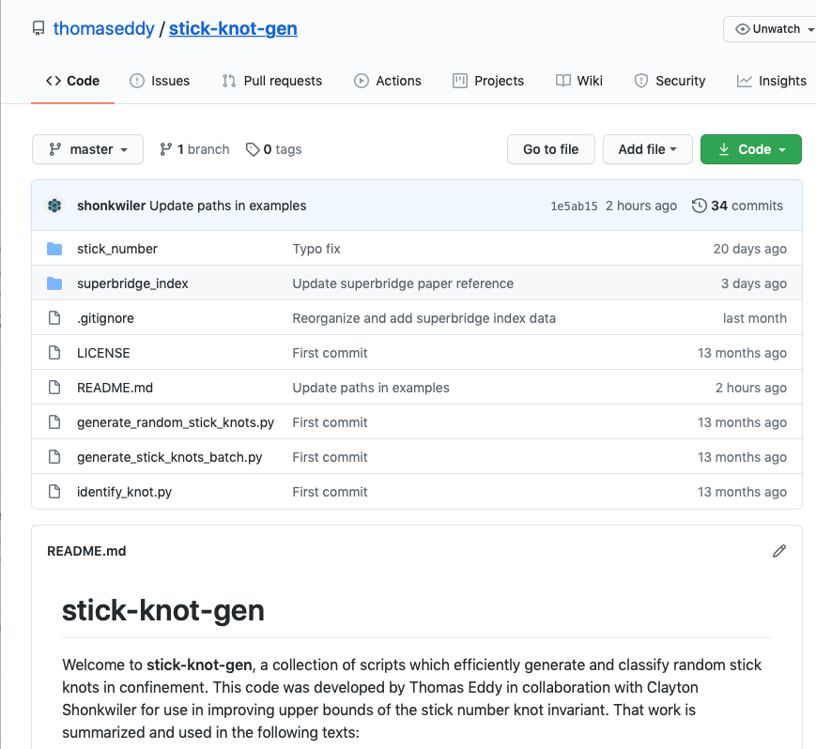Click shonkwiler's avatar icon
Image resolution: width=816 pixels, height=749 pixels.
point(54,206)
